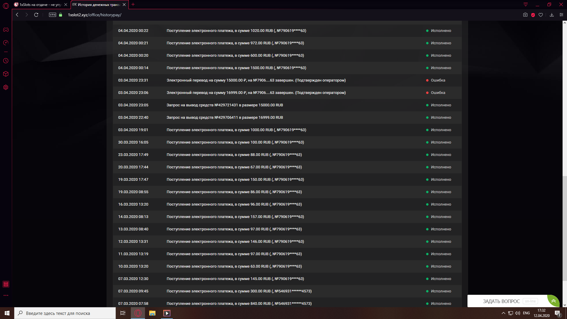The width and height of the screenshot is (567, 319).
Task: Click the snapshot camera icon in address bar
Action: tap(525, 15)
